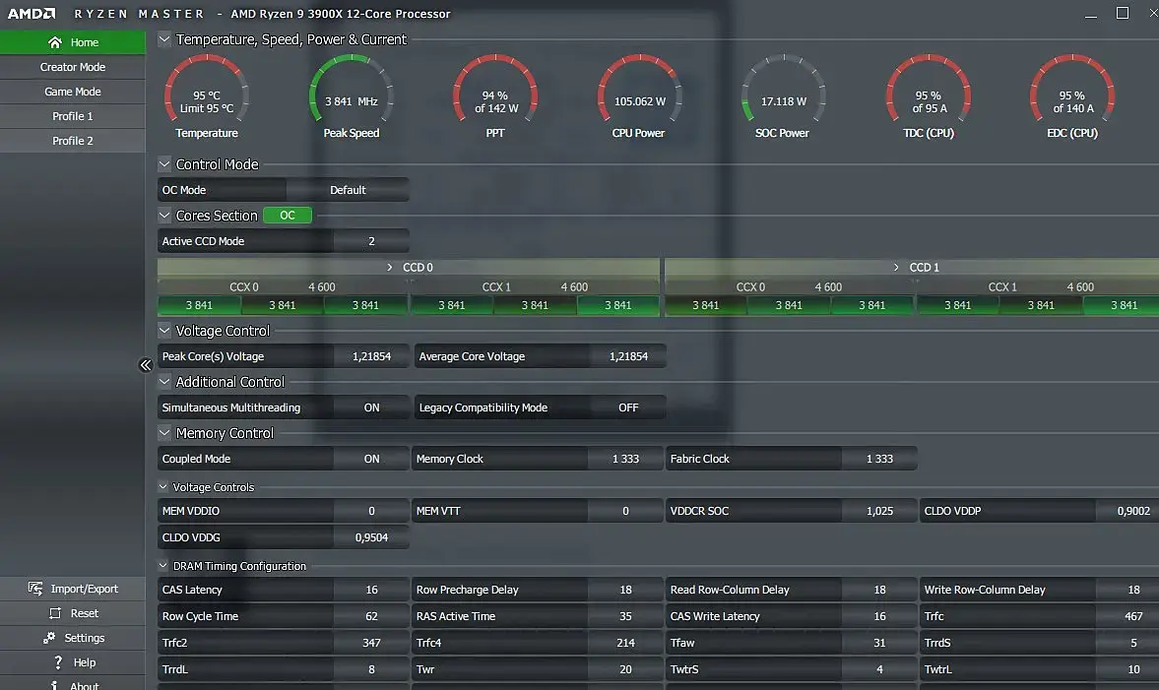Click Row Precharge Delay value 18
Screen dimensions: 1159x690
coord(625,590)
